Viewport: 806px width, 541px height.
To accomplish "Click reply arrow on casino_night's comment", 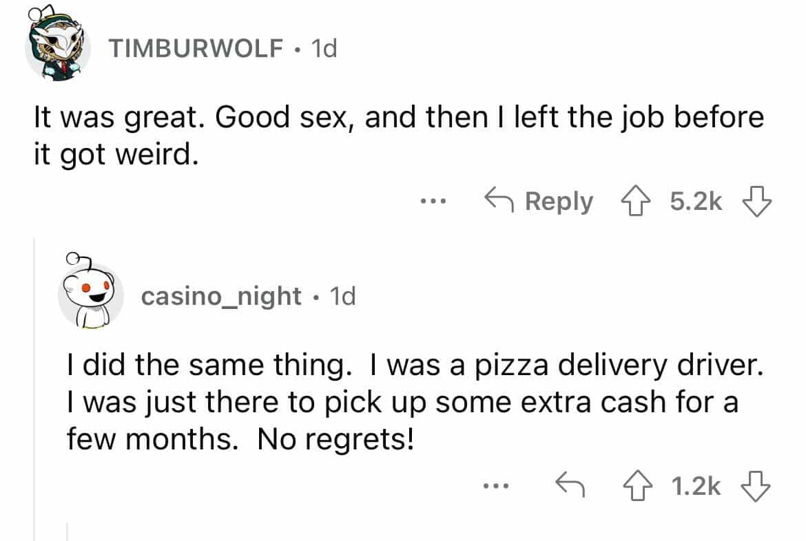I will point(570,487).
